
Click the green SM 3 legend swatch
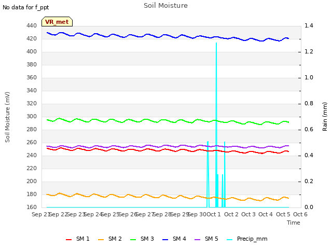click(x=133, y=240)
